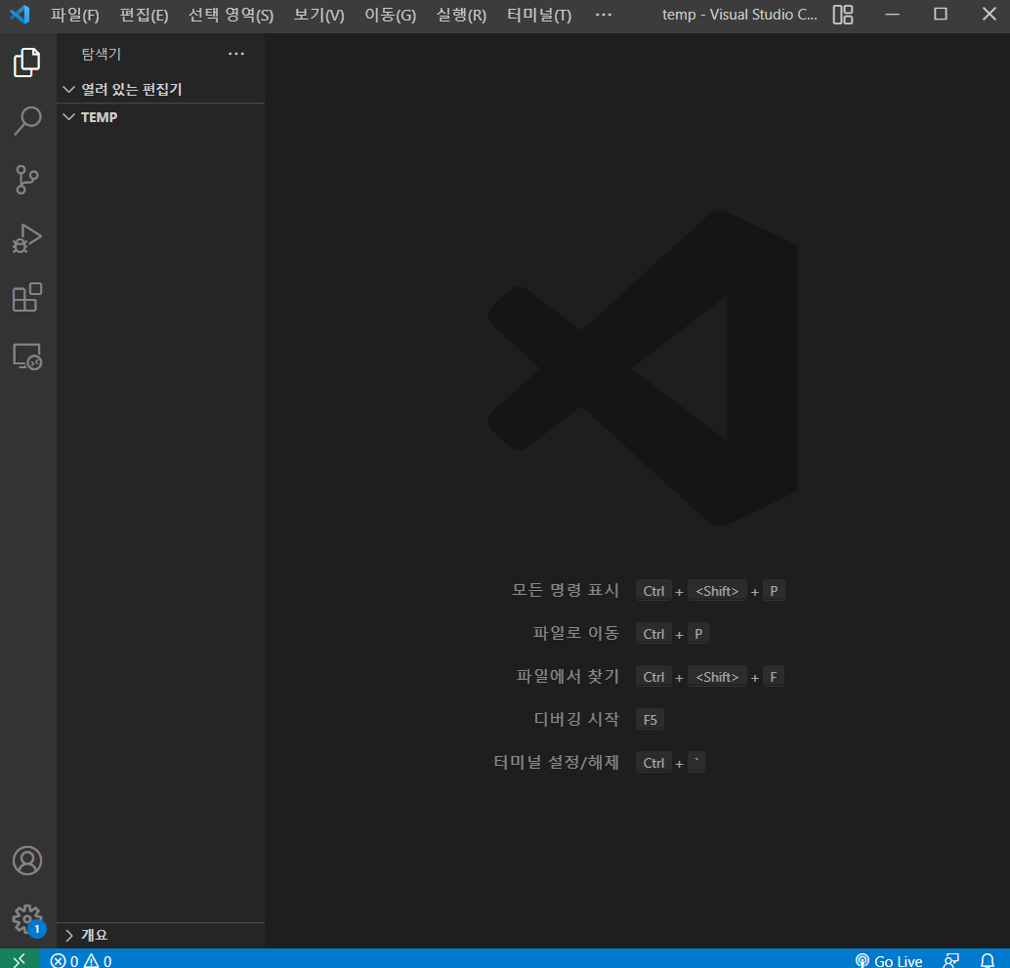Image resolution: width=1010 pixels, height=968 pixels.
Task: Start Go Live server
Action: (889, 960)
